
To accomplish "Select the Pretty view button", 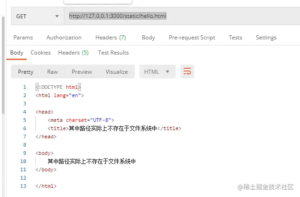I will click(x=26, y=72).
